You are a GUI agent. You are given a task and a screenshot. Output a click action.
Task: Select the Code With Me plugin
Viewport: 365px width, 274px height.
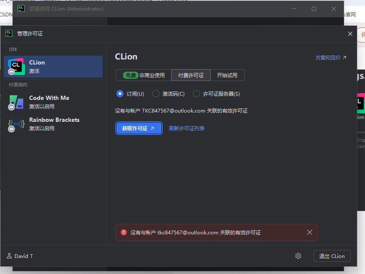point(53,102)
